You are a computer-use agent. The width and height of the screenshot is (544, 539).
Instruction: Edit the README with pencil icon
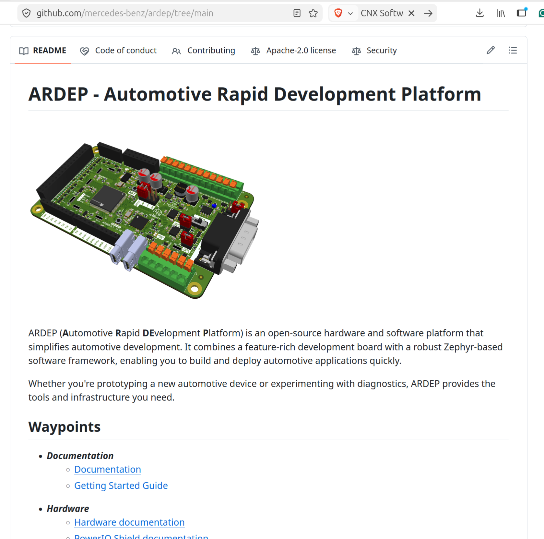click(491, 50)
